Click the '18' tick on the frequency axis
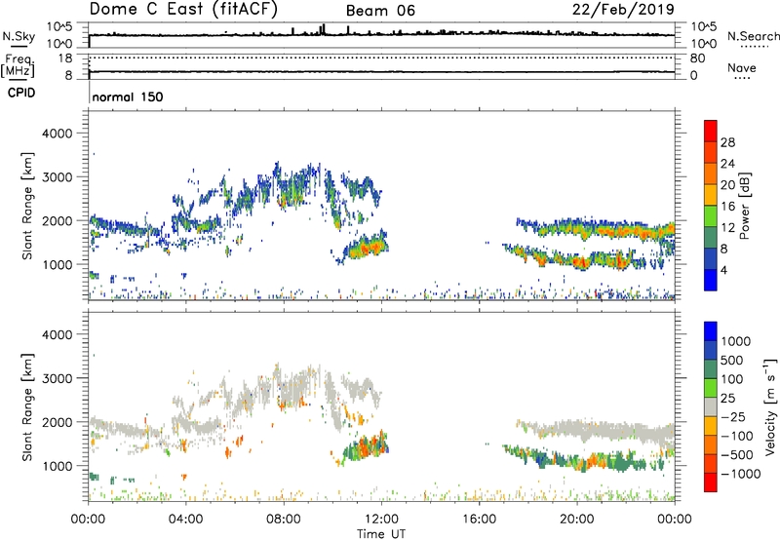The image size is (780, 540). (x=65, y=58)
